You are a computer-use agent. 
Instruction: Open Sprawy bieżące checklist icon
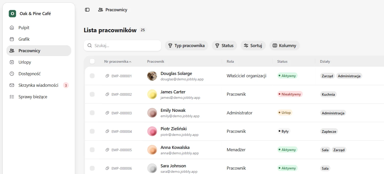coord(12,97)
